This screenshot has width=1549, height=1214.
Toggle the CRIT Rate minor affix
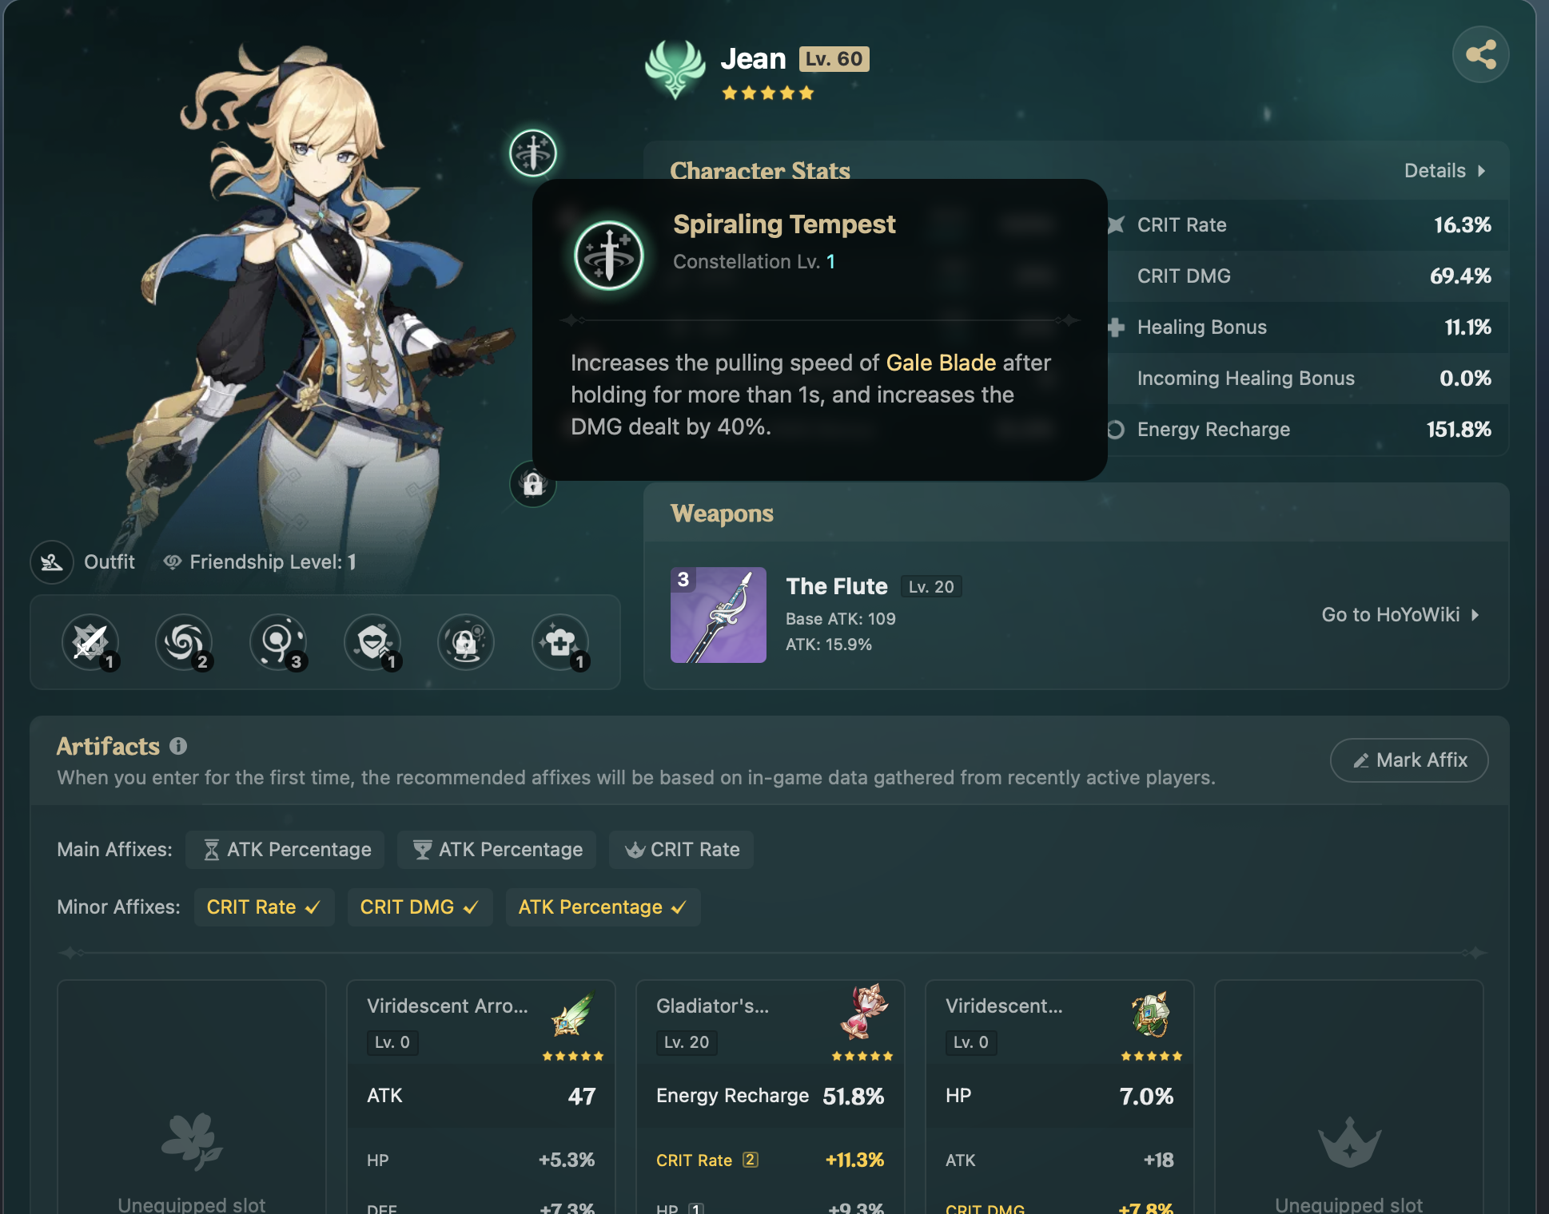[x=264, y=907]
